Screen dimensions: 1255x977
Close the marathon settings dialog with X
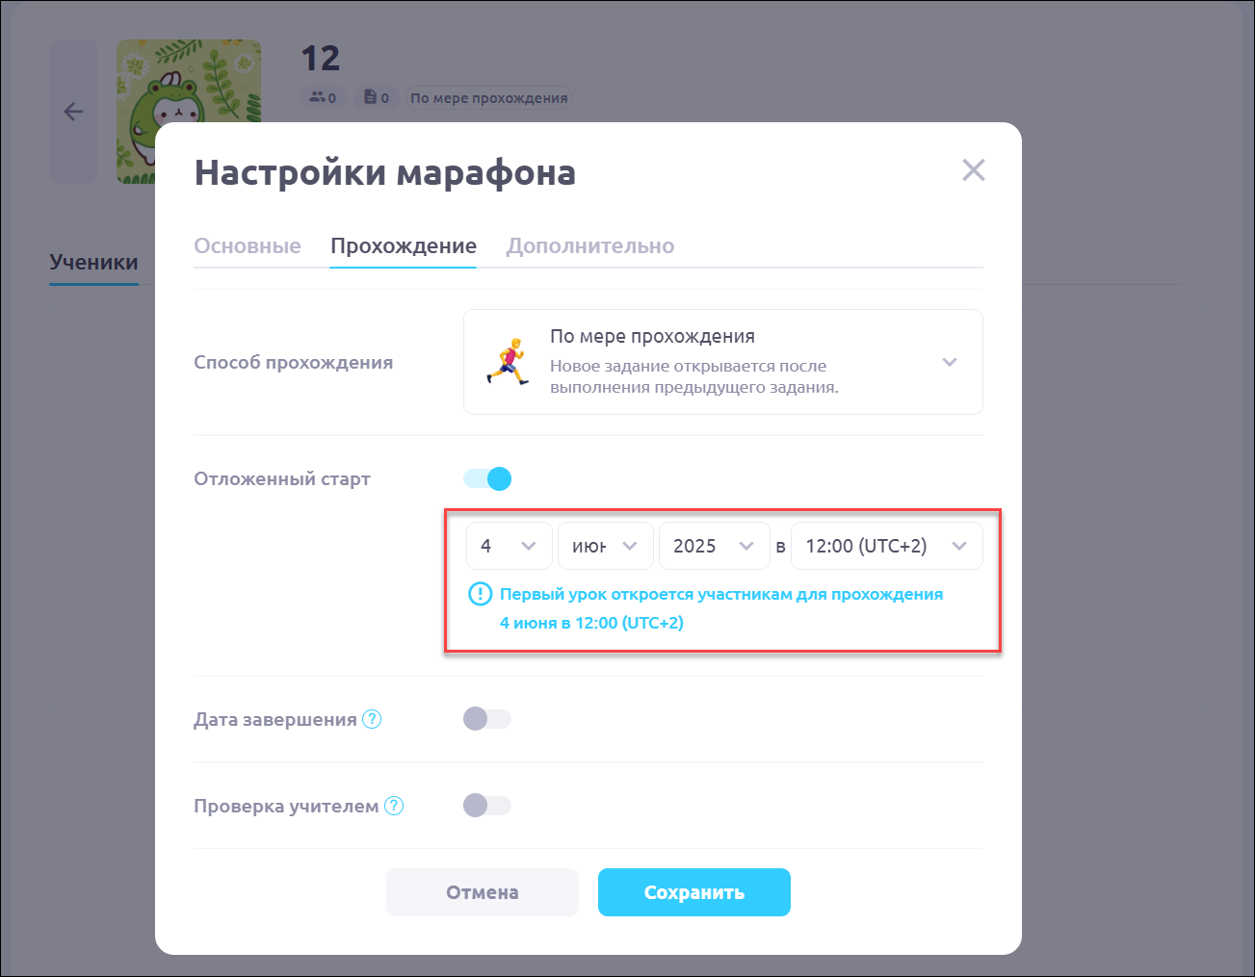974,170
